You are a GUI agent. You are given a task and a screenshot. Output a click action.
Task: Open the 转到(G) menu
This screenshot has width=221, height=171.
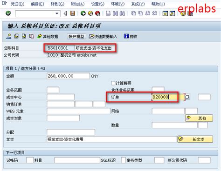pos(57,4)
